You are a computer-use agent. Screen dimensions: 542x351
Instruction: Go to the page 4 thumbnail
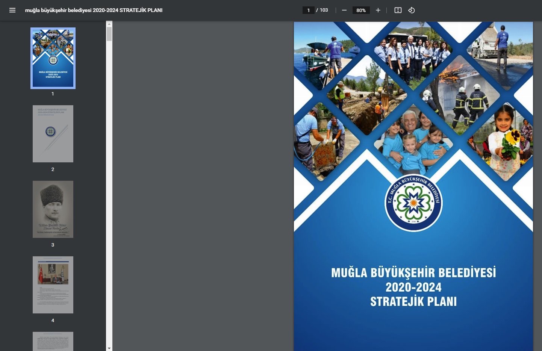[53, 285]
